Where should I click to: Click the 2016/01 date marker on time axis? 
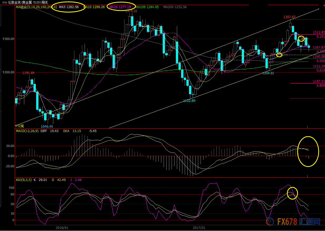(62, 228)
